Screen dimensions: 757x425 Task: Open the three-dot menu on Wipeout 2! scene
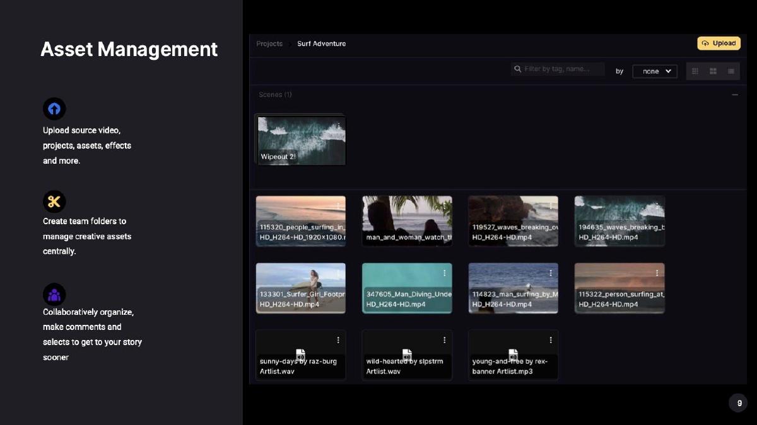click(339, 126)
